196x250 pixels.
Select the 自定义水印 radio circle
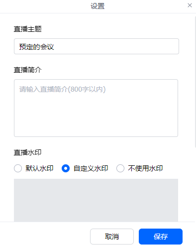[x=66, y=168]
